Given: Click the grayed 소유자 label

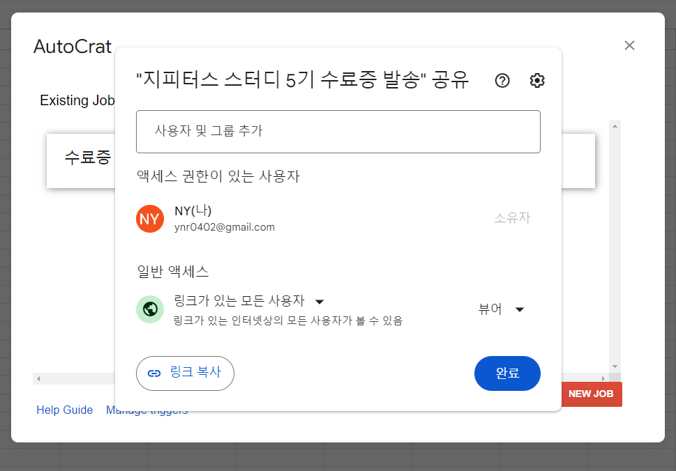Looking at the screenshot, I should (x=512, y=218).
